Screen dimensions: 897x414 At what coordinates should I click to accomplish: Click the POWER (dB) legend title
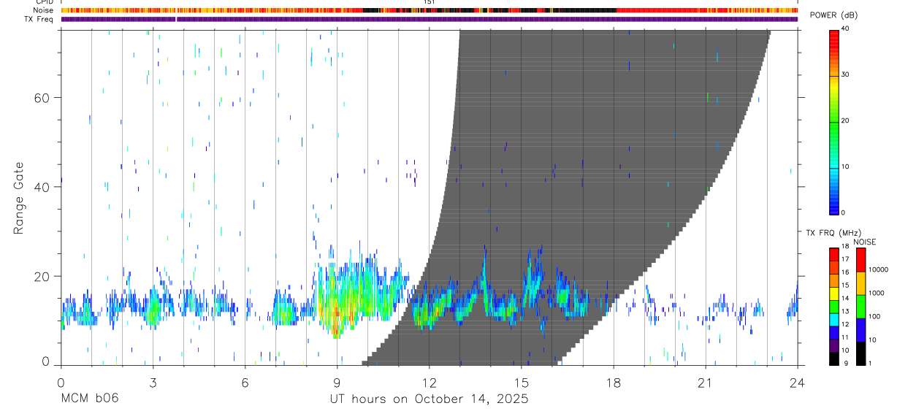(x=833, y=15)
